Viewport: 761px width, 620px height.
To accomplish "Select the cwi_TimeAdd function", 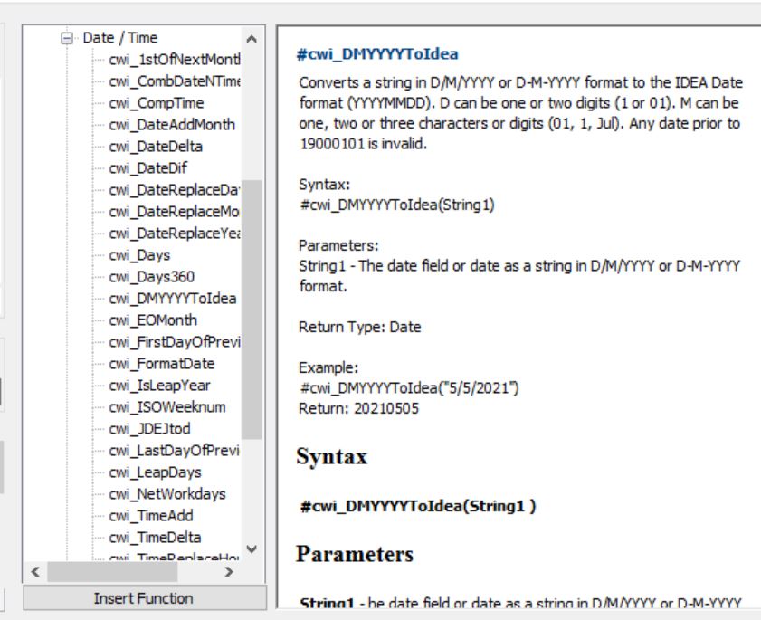I will [x=151, y=516].
